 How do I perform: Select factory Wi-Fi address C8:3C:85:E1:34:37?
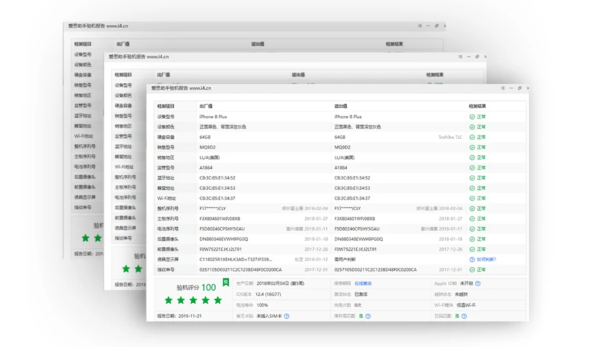(x=217, y=198)
